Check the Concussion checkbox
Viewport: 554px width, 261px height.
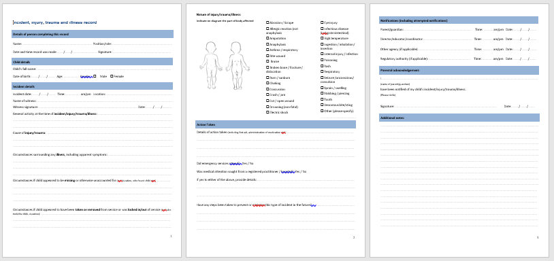point(267,89)
